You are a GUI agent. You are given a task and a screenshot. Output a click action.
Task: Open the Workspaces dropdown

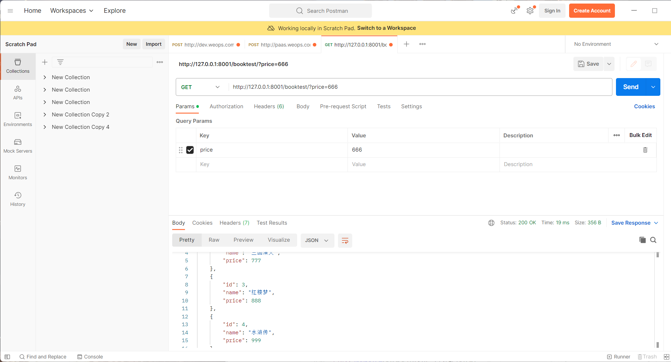[72, 11]
